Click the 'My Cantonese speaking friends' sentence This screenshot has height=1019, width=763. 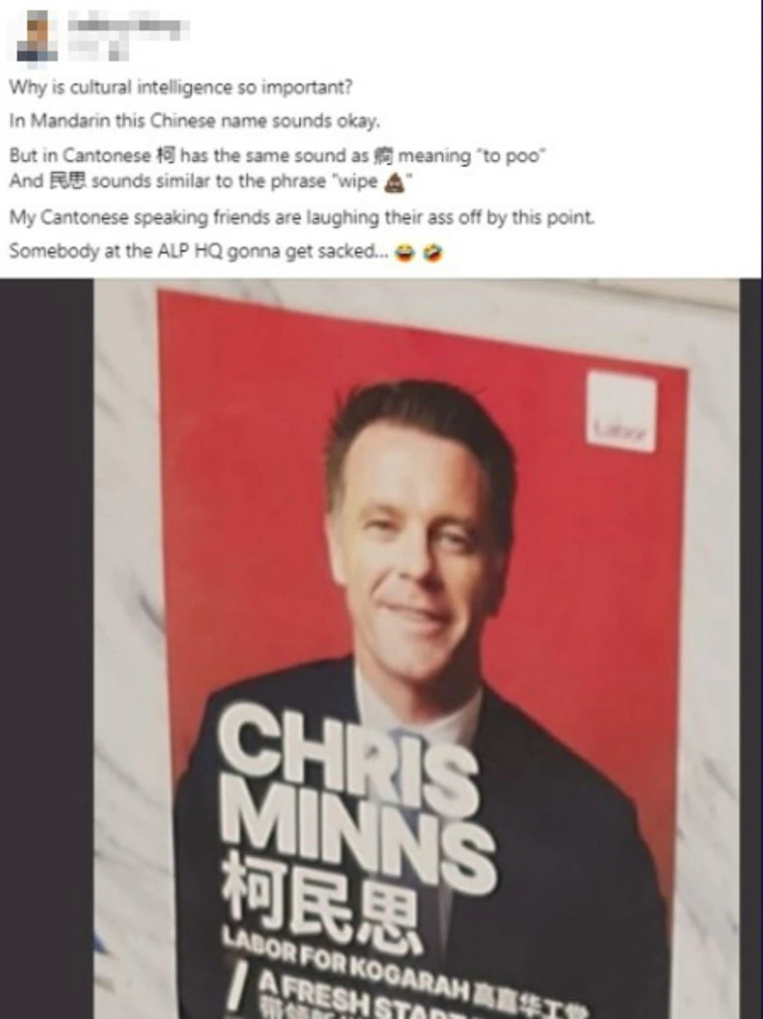coord(302,218)
